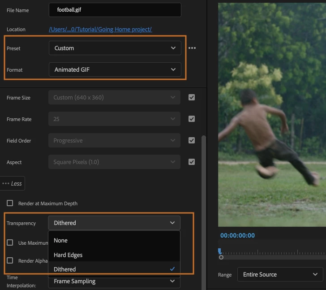The width and height of the screenshot is (326, 290).
Task: Click the football.gif file name field
Action: [x=115, y=10]
